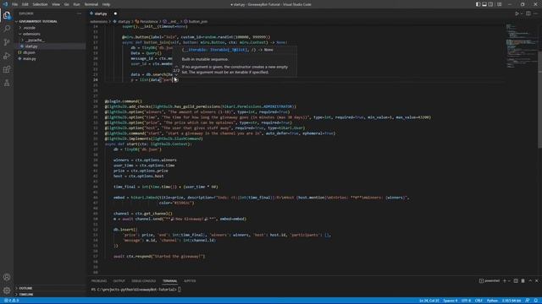Click errors and warnings count in status bar
The width and height of the screenshot is (542, 304).
point(11,301)
